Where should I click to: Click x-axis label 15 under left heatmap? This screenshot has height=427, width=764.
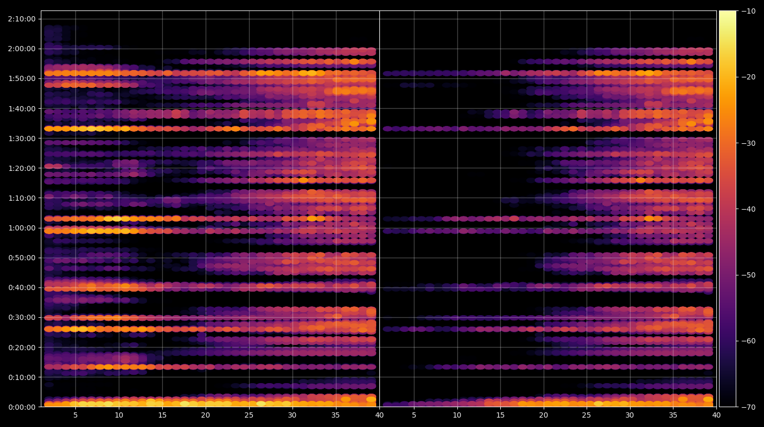162,416
